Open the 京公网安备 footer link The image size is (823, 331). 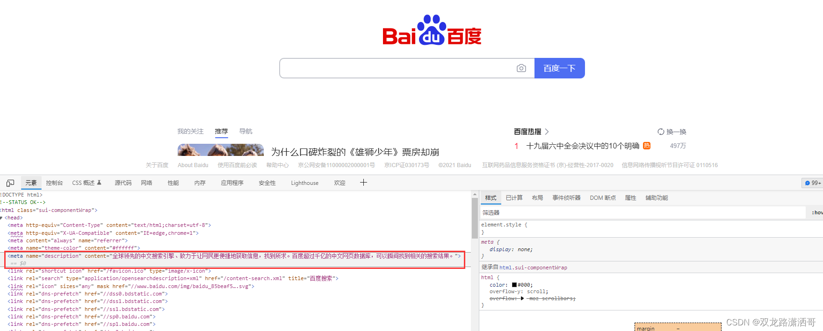coord(336,165)
